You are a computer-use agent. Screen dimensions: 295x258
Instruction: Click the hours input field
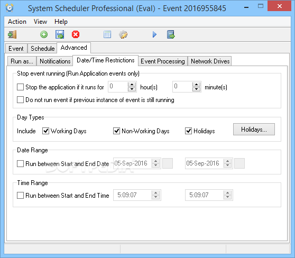[118, 87]
